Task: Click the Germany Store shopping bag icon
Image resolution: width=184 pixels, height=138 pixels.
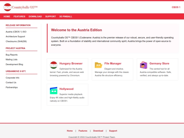Action: [x=143, y=65]
